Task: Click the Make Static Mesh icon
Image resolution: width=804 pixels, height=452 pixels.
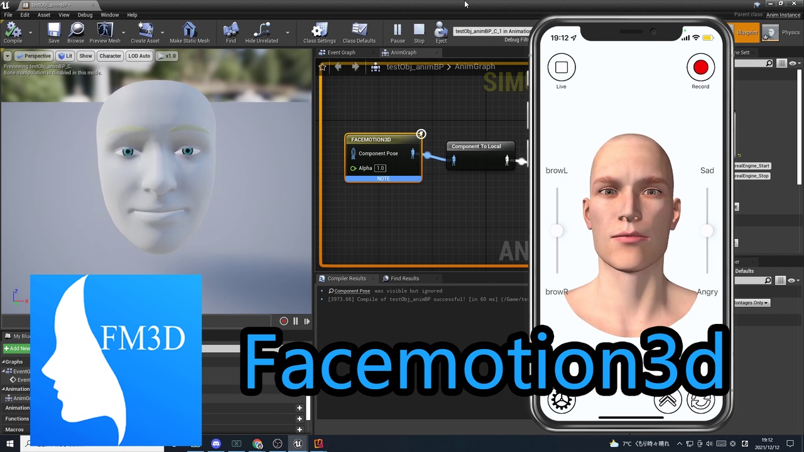Action: point(190,33)
